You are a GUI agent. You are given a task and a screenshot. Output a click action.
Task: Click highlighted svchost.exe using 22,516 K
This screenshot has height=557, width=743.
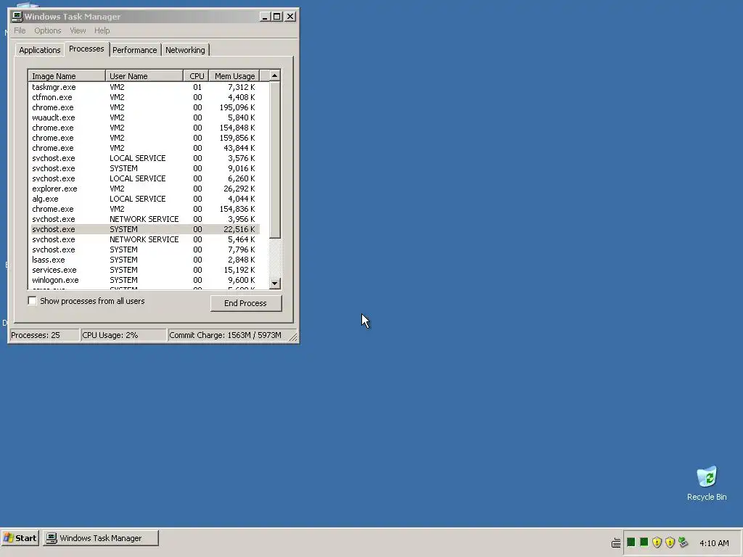tap(145, 229)
